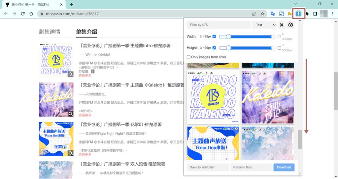
Task: Open the Text filter type dropdown
Action: coord(264,25)
